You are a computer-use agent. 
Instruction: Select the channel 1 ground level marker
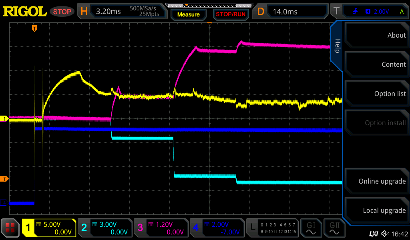pyautogui.click(x=5, y=119)
